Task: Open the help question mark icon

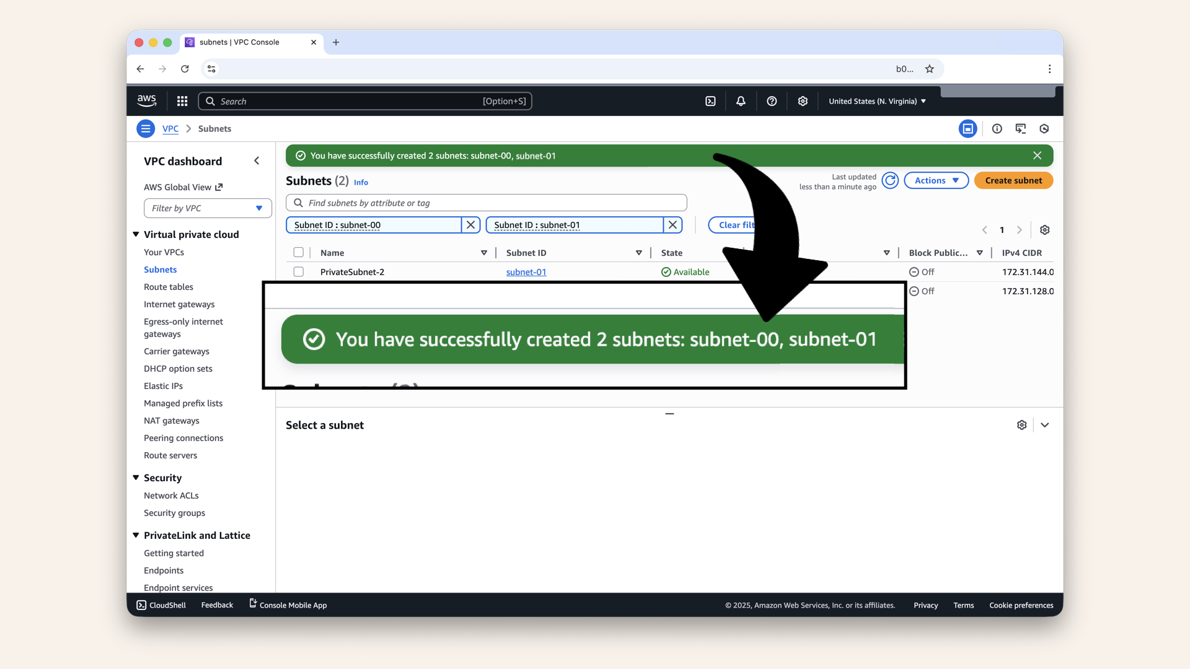Action: pyautogui.click(x=772, y=101)
